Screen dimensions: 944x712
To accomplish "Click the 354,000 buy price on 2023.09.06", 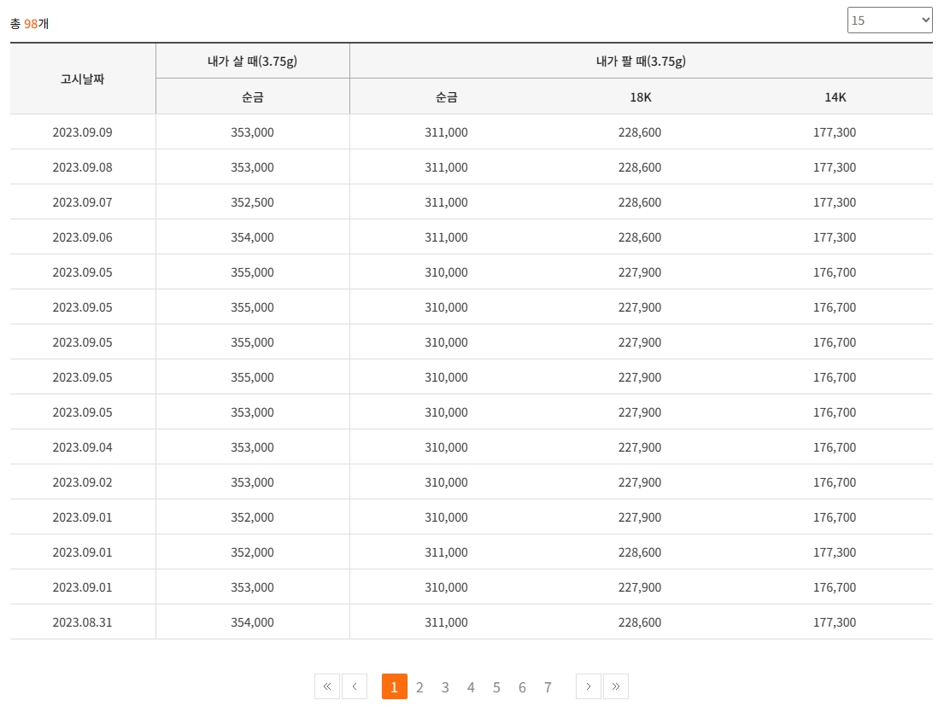I will (x=252, y=237).
